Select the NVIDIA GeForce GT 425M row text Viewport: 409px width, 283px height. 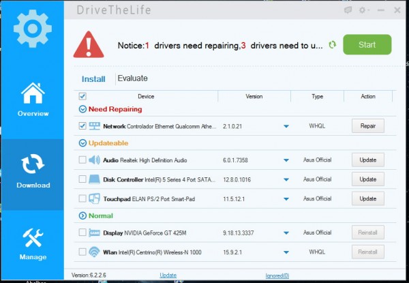coord(155,233)
